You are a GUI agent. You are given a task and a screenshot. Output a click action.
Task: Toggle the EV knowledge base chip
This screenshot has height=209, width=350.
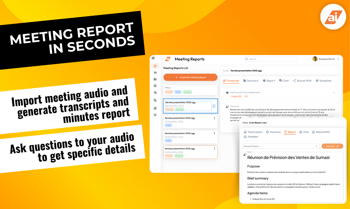click(246, 97)
